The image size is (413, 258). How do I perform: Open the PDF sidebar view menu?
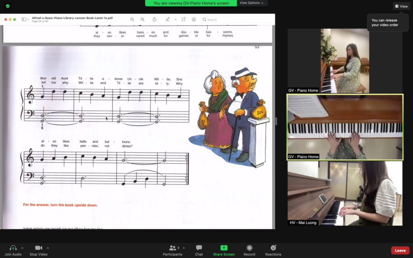coord(25,19)
